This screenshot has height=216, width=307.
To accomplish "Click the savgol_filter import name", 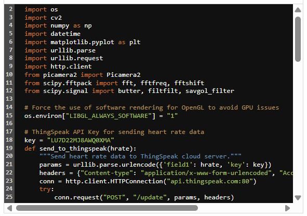I will tap(210, 91).
